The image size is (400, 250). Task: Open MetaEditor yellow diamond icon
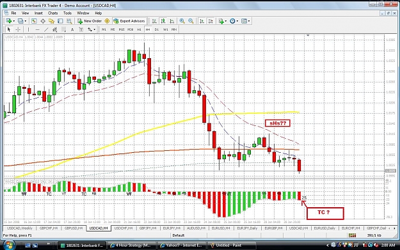pyautogui.click(x=107, y=21)
